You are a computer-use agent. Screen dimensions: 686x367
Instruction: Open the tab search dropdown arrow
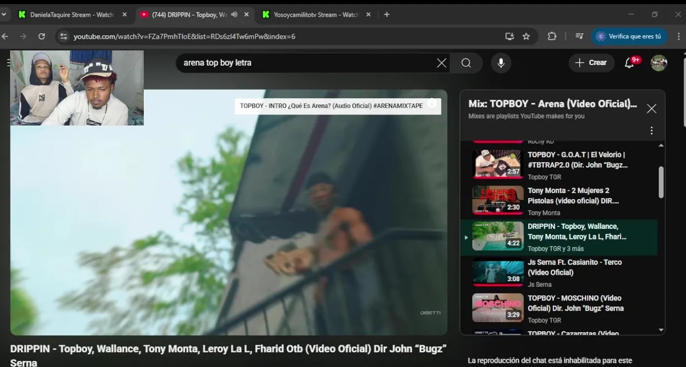[x=4, y=15]
